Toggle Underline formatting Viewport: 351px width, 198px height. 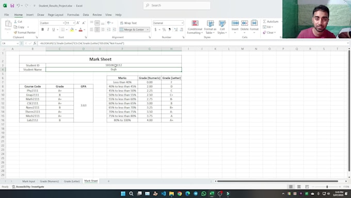tap(54, 29)
